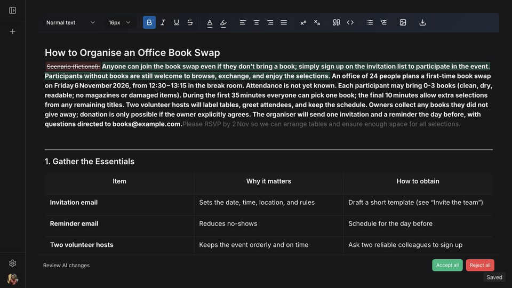Click Reject all AI changes

tap(480, 265)
